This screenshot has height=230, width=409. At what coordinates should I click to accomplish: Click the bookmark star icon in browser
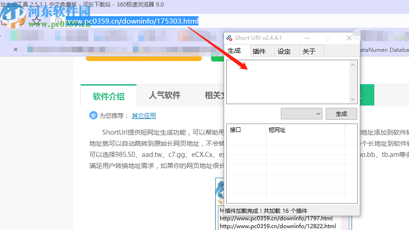coord(37,21)
